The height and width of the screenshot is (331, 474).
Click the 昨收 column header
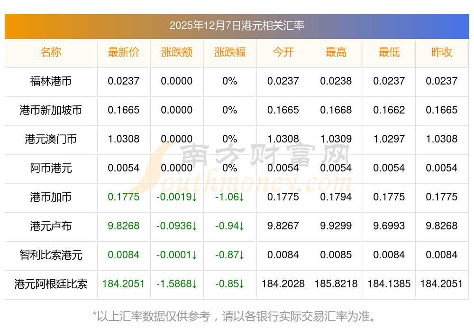442,52
